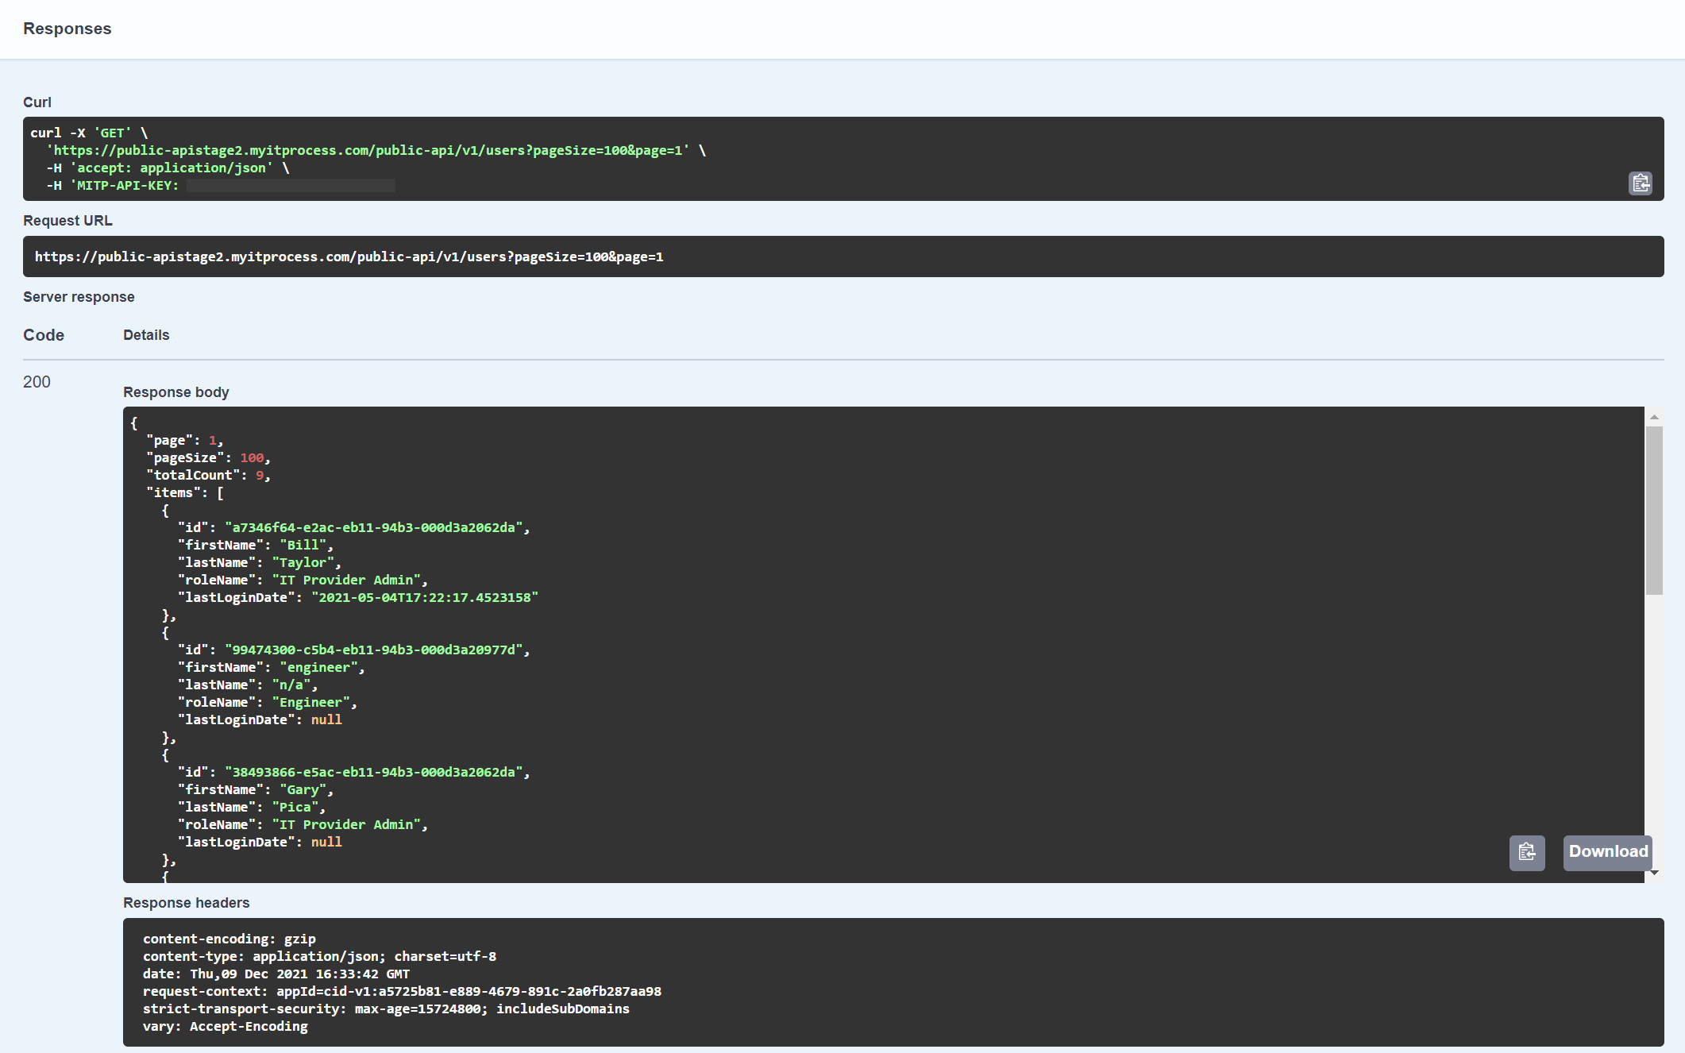Click the Response headers label

pyautogui.click(x=186, y=903)
